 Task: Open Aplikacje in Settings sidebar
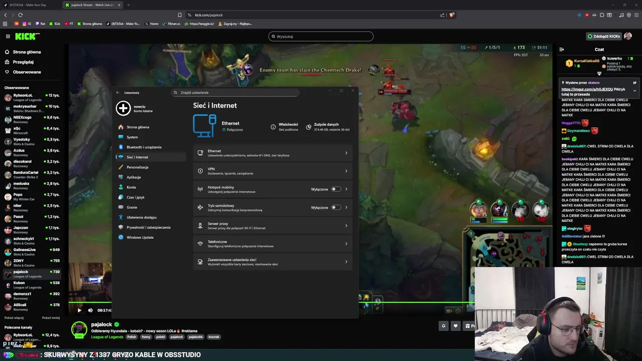click(150, 177)
